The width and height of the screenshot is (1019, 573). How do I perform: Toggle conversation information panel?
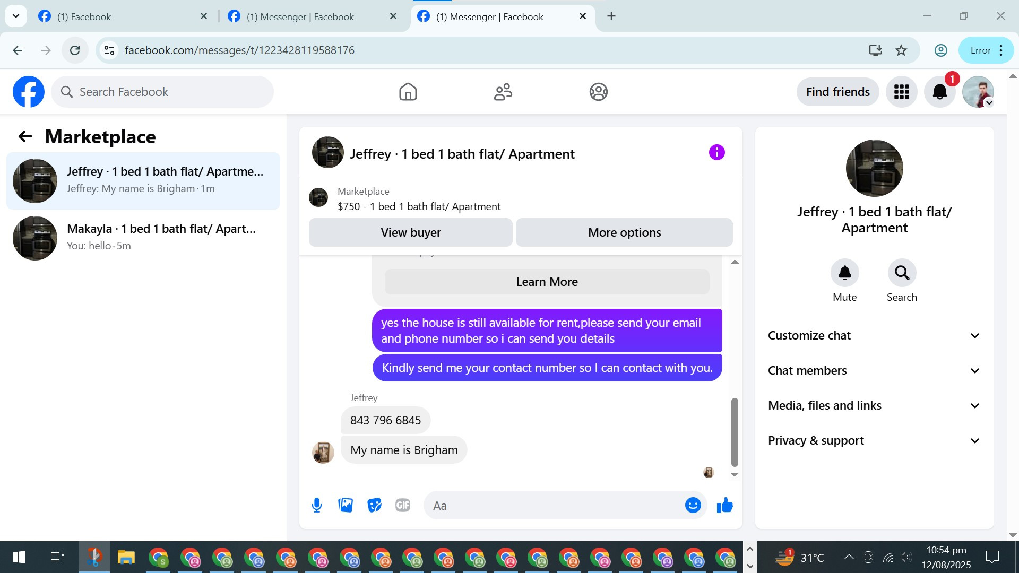[716, 153]
